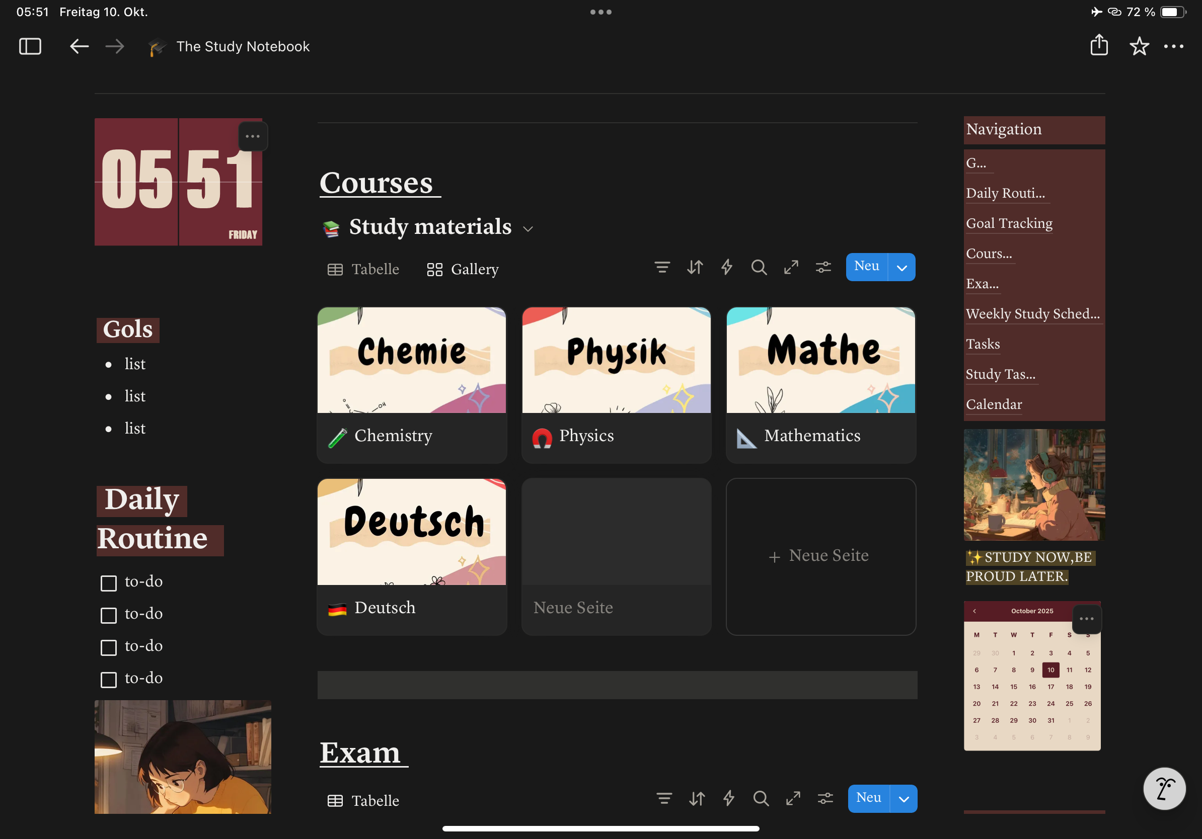Open the filter icon above the Courses gallery
This screenshot has height=839, width=1202.
(662, 267)
